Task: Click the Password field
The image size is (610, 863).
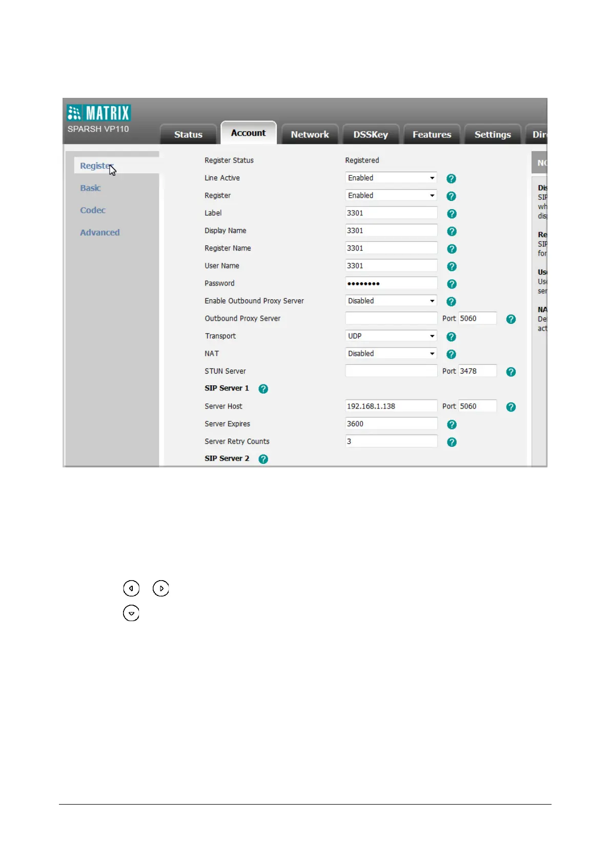Action: tap(391, 283)
